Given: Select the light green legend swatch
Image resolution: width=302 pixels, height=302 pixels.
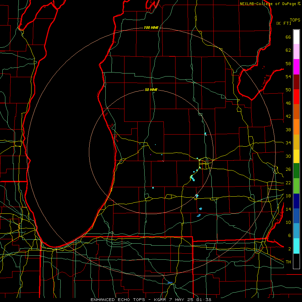Looking at the screenshot, I should click(x=296, y=186).
